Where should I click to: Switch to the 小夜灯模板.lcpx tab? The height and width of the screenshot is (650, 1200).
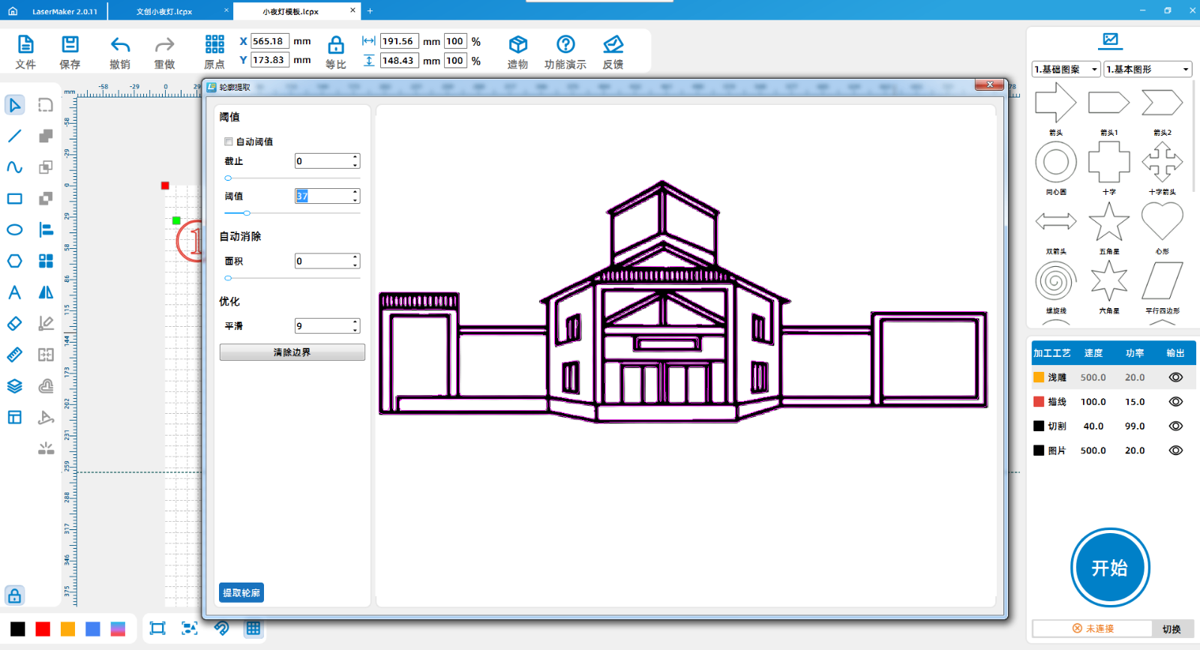coord(291,11)
